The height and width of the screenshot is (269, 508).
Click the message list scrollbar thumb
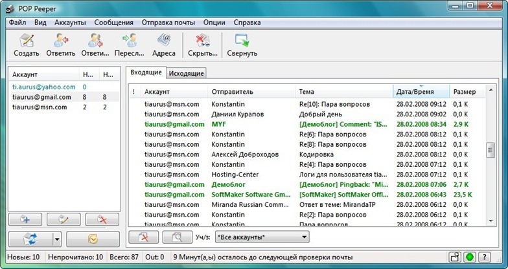point(491,150)
